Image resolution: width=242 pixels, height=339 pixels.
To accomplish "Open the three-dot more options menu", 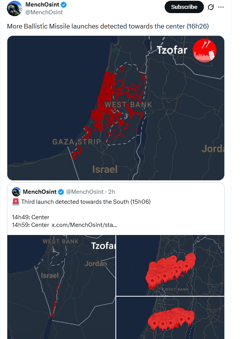I will (221, 7).
